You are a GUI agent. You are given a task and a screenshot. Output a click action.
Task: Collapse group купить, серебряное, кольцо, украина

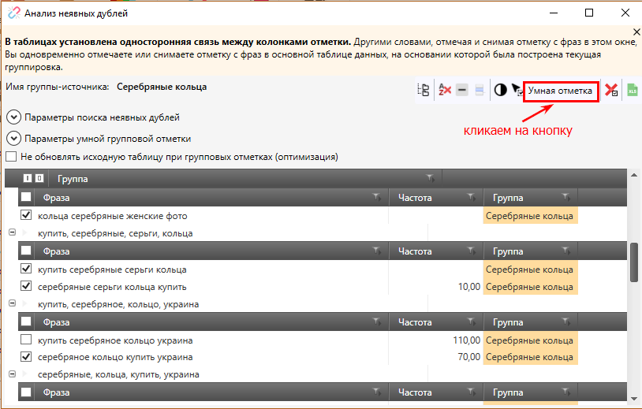tap(13, 303)
